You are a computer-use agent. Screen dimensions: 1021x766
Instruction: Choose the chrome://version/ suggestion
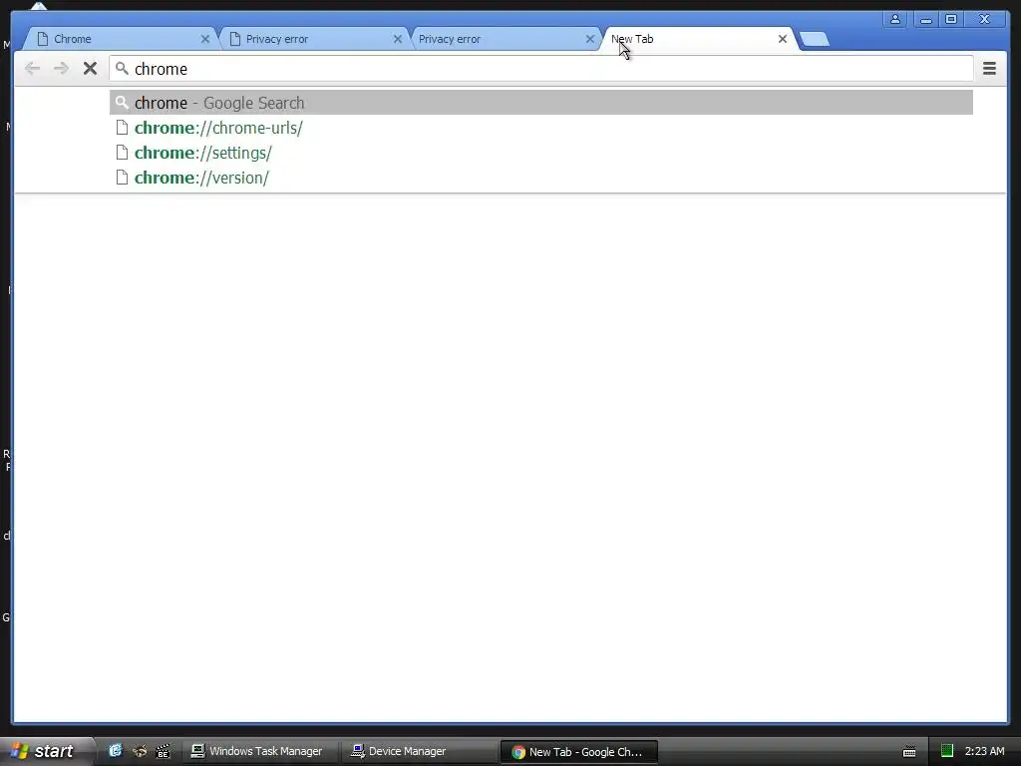click(541, 178)
